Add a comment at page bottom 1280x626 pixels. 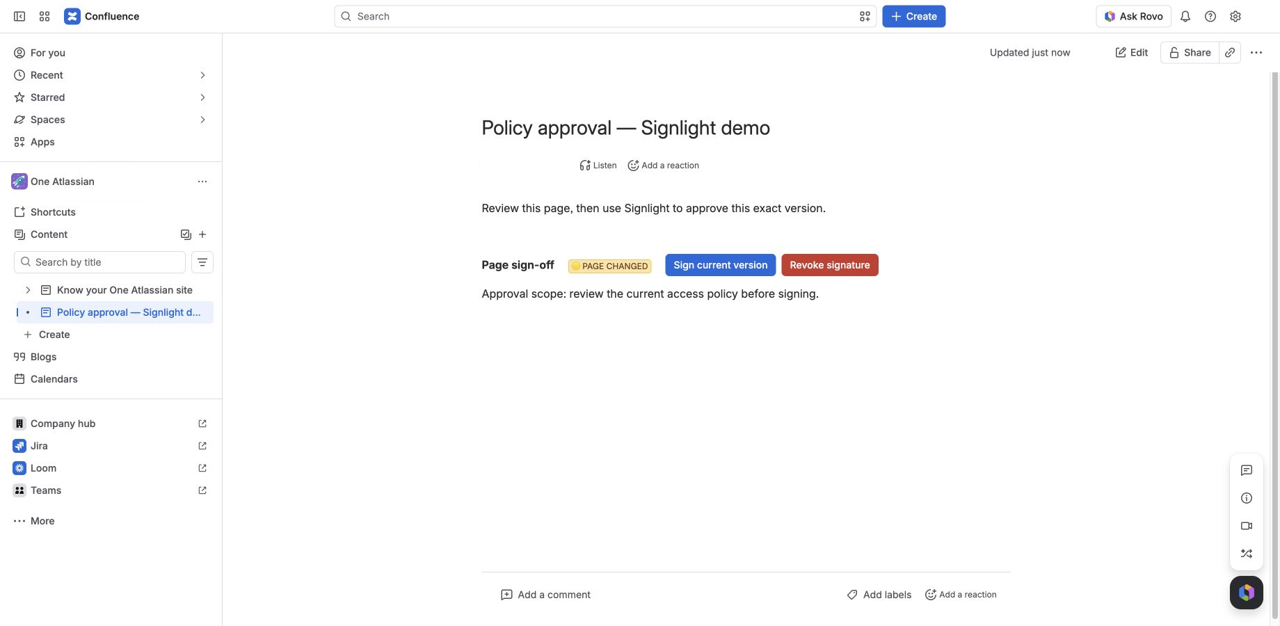click(545, 595)
